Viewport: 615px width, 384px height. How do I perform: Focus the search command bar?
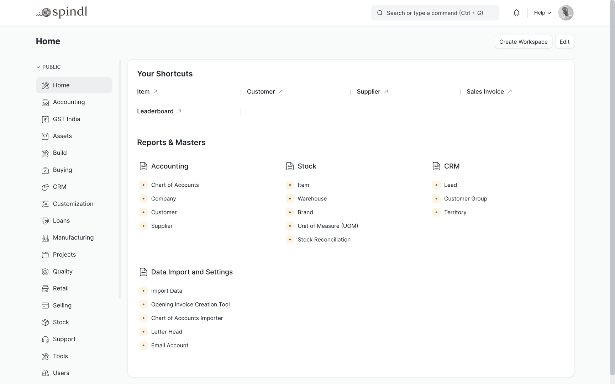click(x=435, y=13)
